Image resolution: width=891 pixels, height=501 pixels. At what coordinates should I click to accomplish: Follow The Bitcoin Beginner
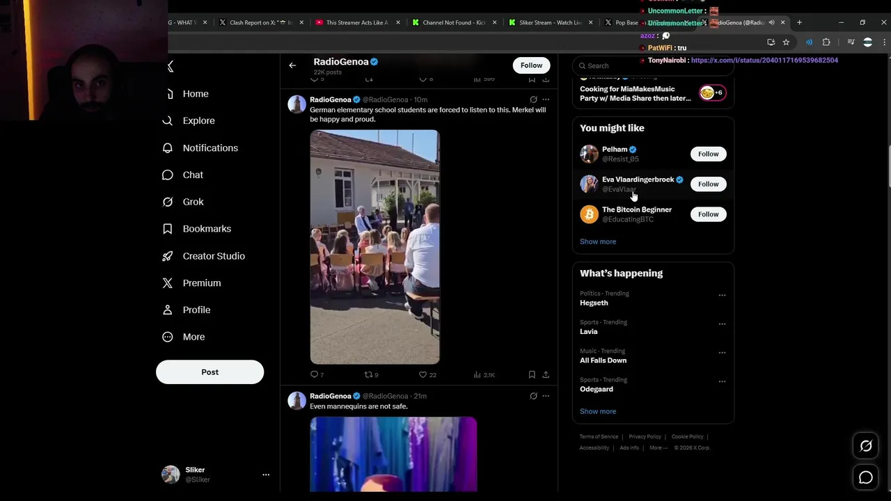point(708,214)
